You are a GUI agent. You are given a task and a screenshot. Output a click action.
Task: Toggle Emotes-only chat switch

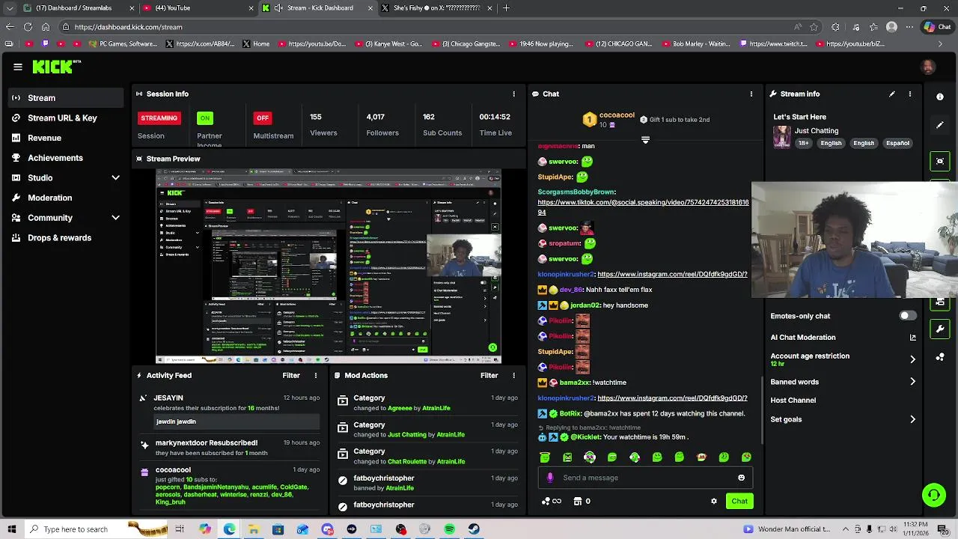coord(907,316)
